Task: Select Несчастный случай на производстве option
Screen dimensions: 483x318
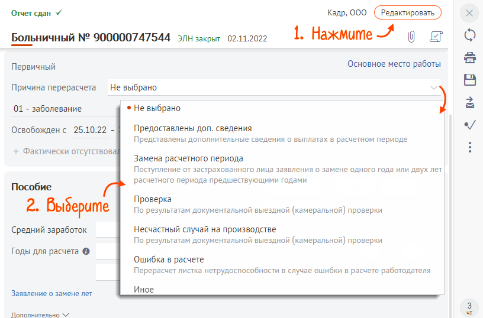Action: pyautogui.click(x=282, y=235)
